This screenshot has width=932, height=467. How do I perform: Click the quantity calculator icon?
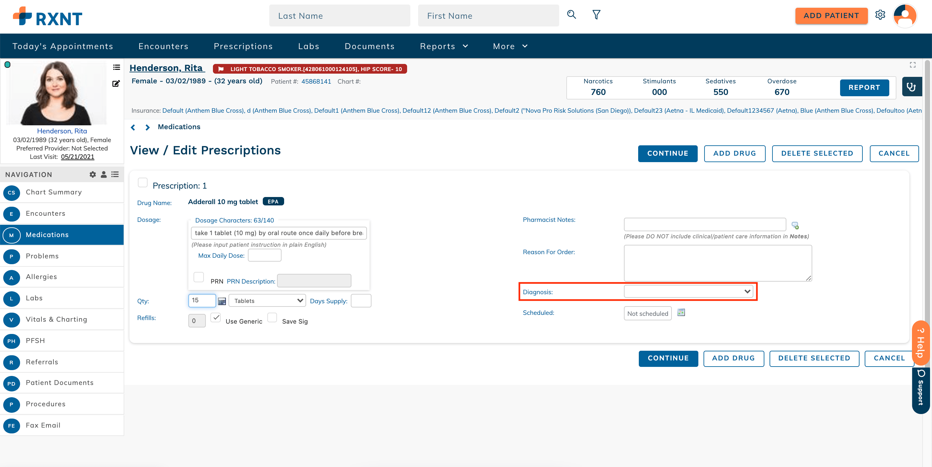pos(222,301)
